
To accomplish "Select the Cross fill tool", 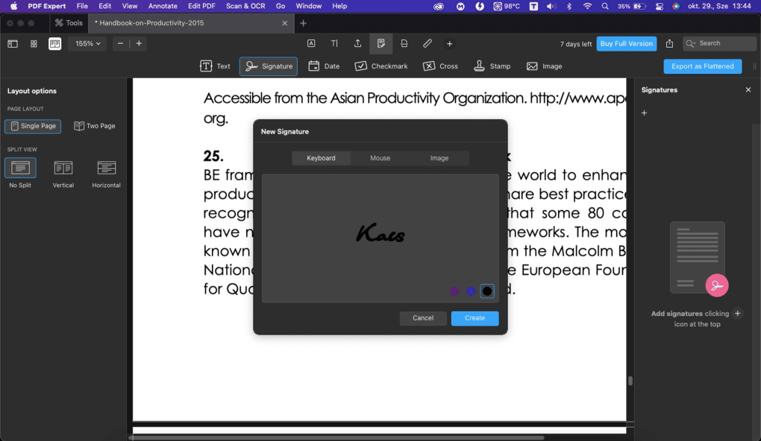I will (x=440, y=66).
